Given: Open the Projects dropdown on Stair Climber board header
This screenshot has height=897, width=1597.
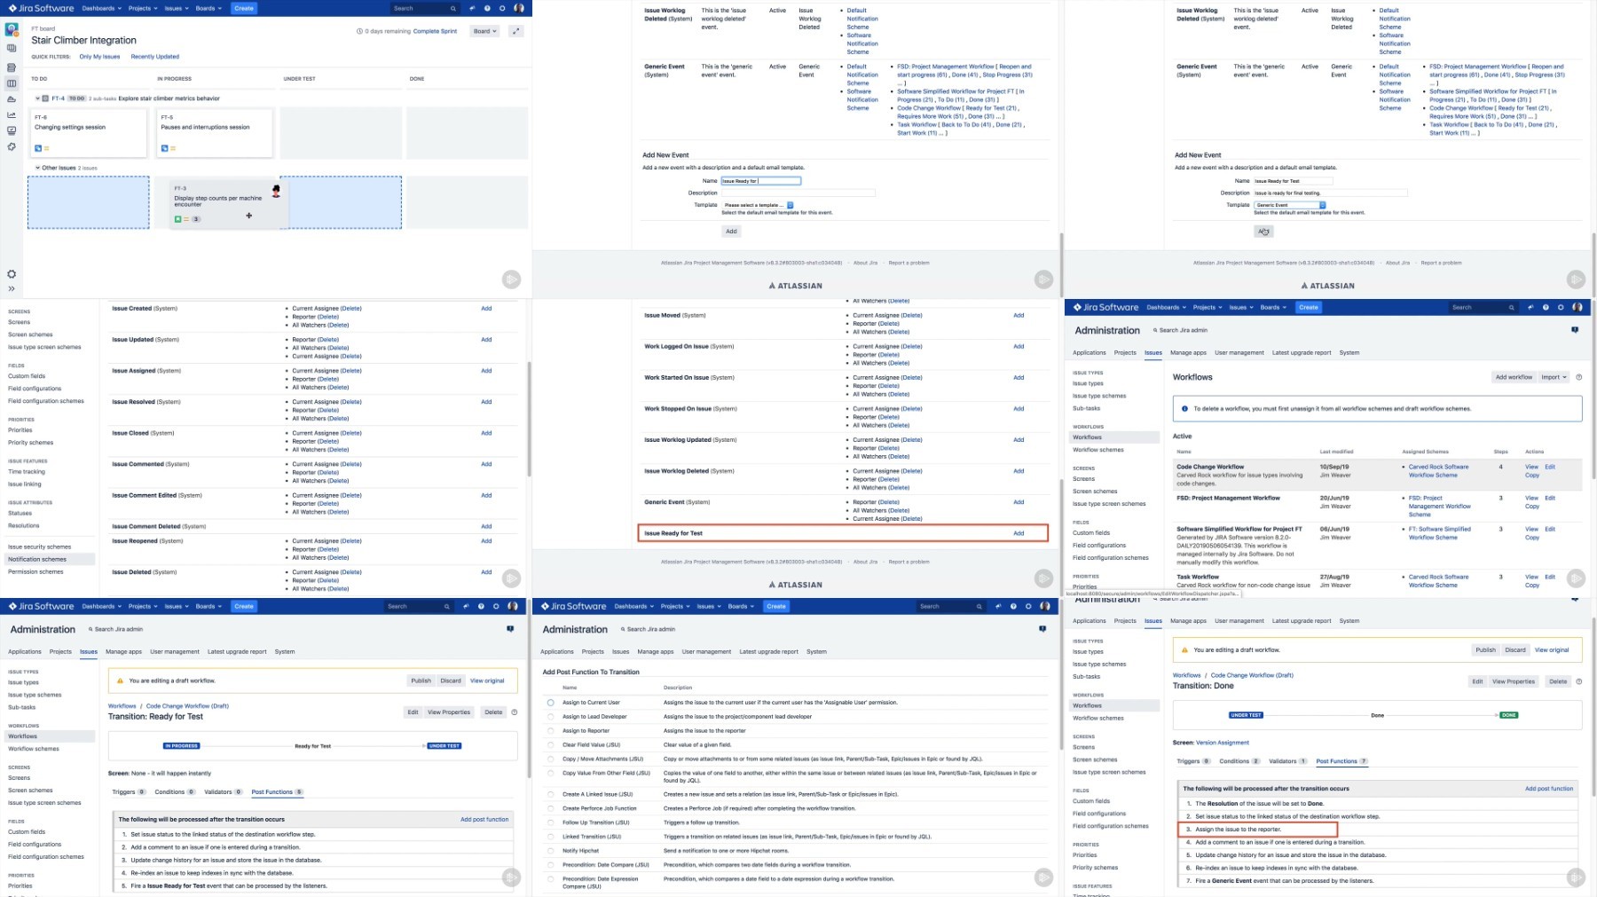Looking at the screenshot, I should point(142,8).
